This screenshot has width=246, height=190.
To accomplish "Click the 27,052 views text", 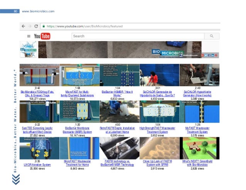I will point(37,135).
